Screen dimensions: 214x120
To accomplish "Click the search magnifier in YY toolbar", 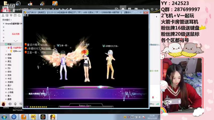I will pyautogui.click(x=19, y=15).
